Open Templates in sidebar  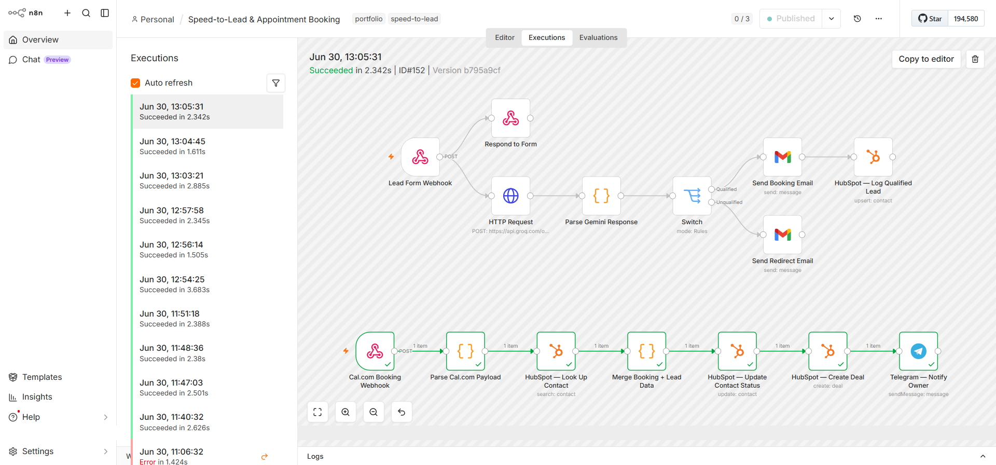(x=58, y=377)
